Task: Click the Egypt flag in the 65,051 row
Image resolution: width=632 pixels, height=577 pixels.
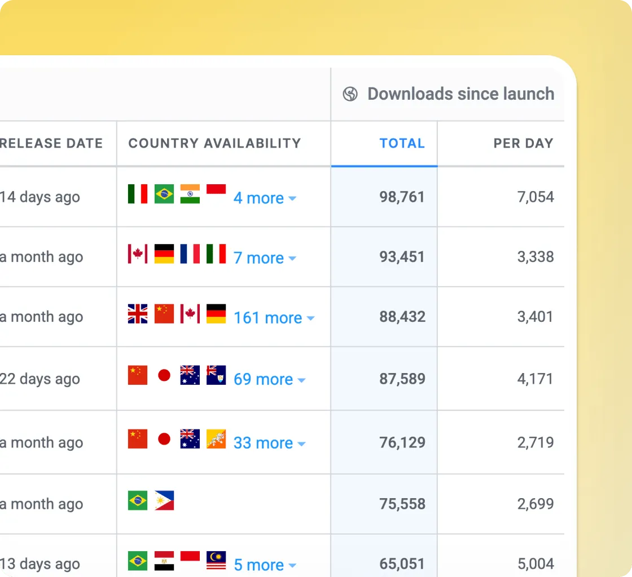Action: 164,561
